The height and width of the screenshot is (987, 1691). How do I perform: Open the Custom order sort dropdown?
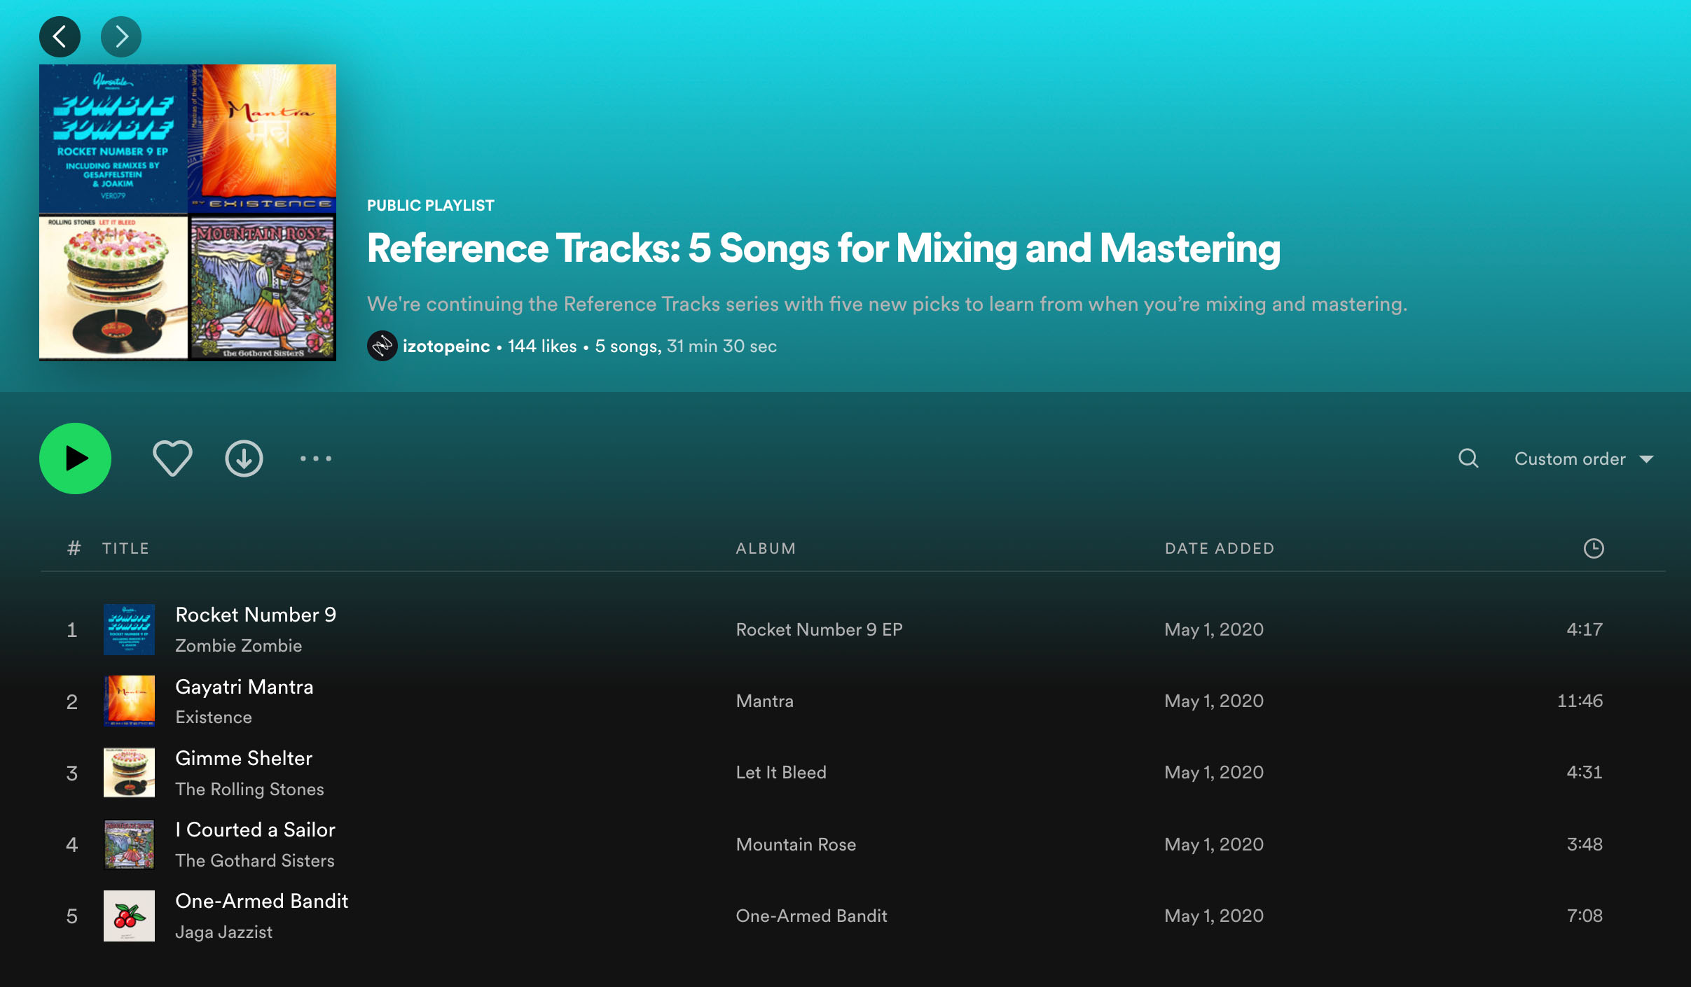(1584, 459)
